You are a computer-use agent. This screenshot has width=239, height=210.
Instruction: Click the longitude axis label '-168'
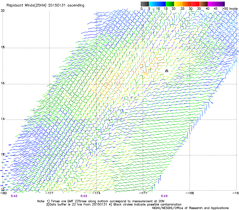pyautogui.click(x=190, y=193)
